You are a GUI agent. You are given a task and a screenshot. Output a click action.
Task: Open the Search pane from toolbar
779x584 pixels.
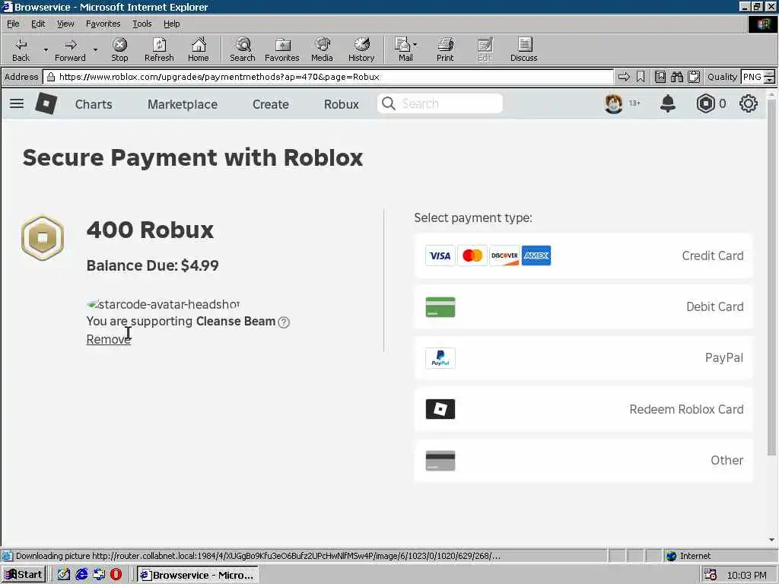[x=243, y=49]
